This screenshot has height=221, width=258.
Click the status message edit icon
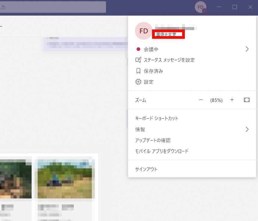pos(138,60)
